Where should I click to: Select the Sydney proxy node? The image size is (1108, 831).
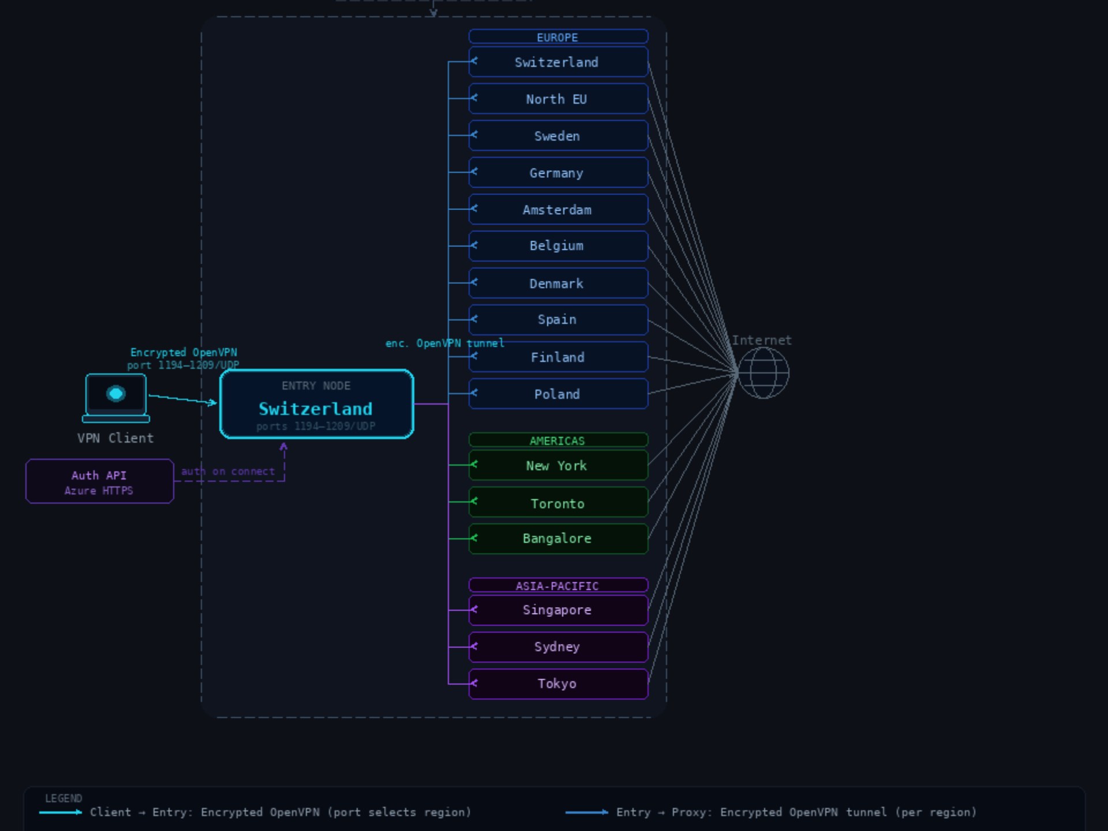coord(557,647)
